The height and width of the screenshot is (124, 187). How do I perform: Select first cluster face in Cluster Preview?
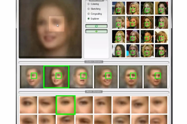click(x=31, y=77)
